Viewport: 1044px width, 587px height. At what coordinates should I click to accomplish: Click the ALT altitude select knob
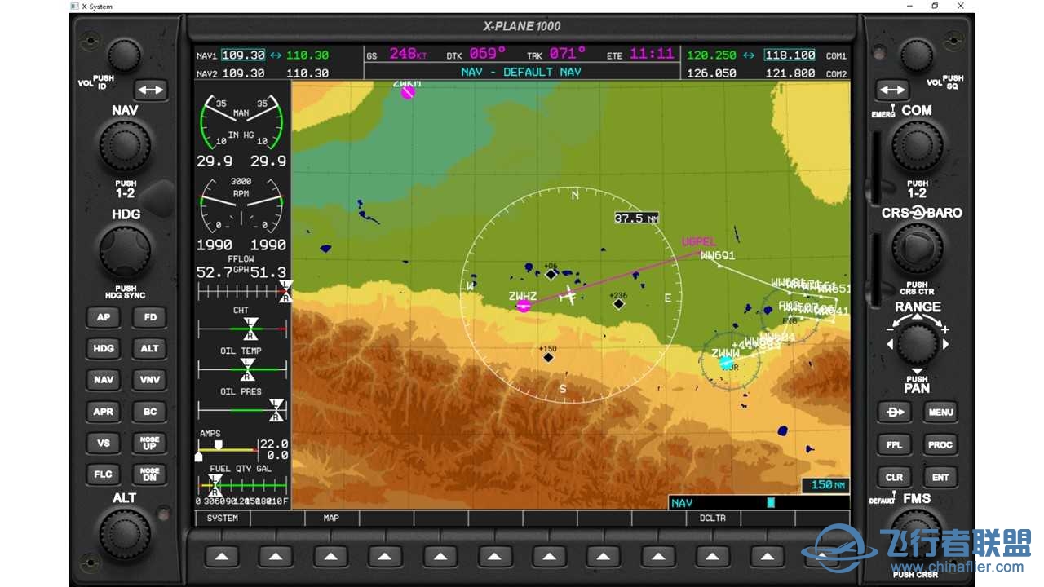click(125, 534)
